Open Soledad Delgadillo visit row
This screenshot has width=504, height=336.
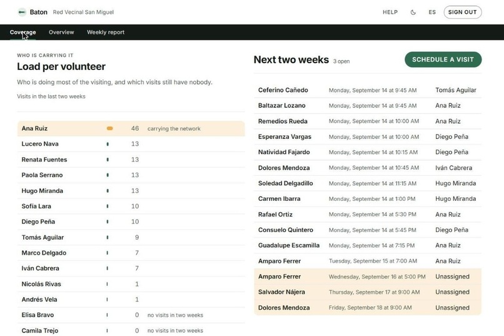(368, 183)
